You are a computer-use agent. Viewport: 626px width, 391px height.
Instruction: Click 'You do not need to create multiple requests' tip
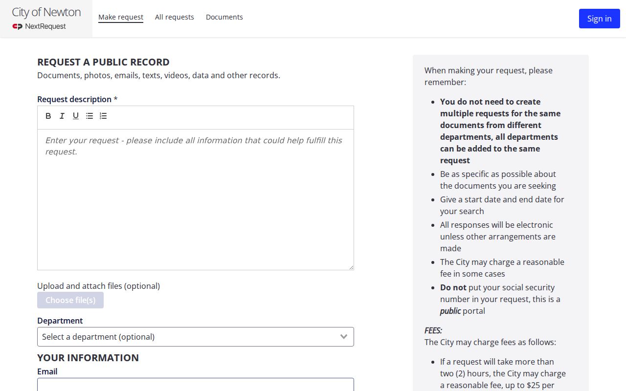pos(500,131)
